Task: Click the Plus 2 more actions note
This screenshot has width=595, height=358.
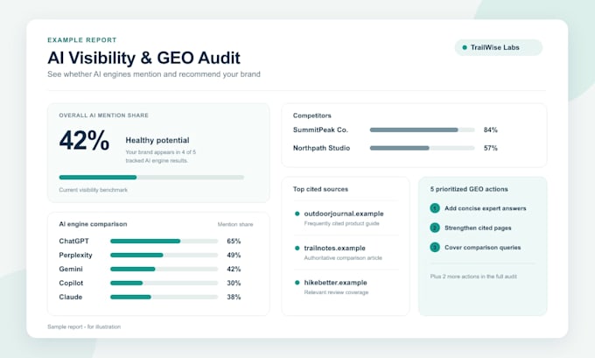Action: pyautogui.click(x=473, y=277)
